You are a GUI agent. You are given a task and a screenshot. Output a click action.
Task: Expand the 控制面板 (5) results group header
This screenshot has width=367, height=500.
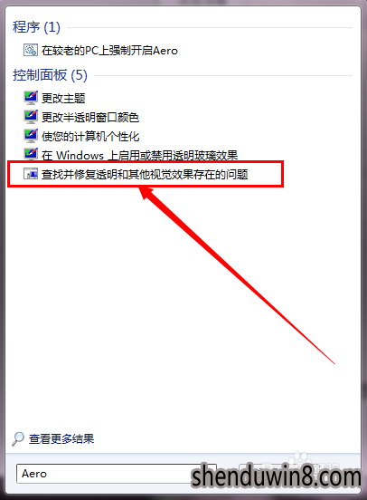click(50, 75)
